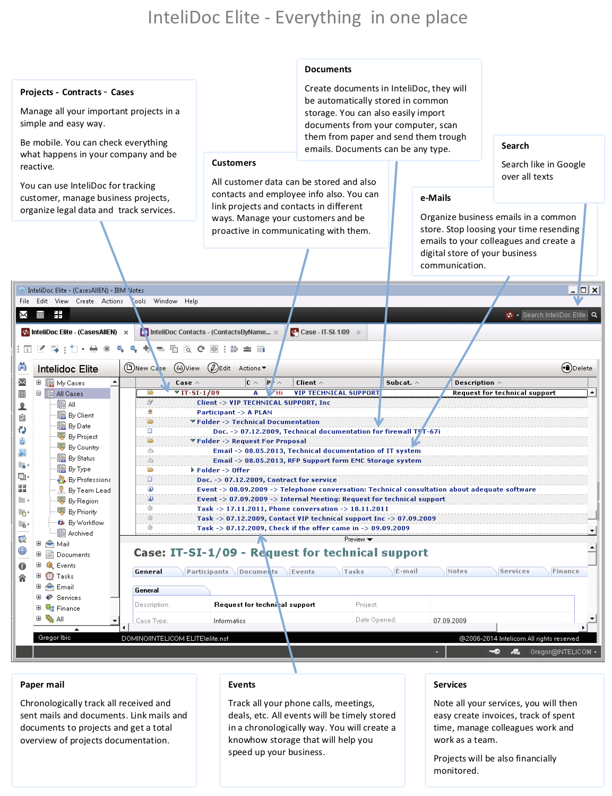Open the Create menu

coord(85,301)
